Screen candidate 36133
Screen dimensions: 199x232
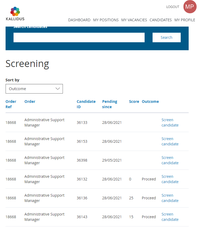tap(170, 123)
